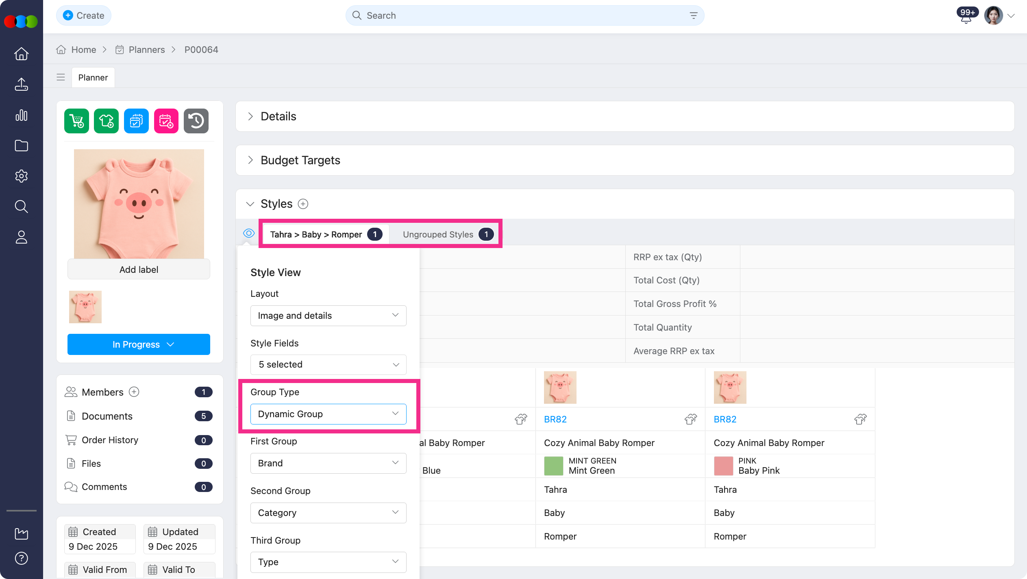Click the Add label button
Screen dimensions: 1027x579
click(139, 270)
